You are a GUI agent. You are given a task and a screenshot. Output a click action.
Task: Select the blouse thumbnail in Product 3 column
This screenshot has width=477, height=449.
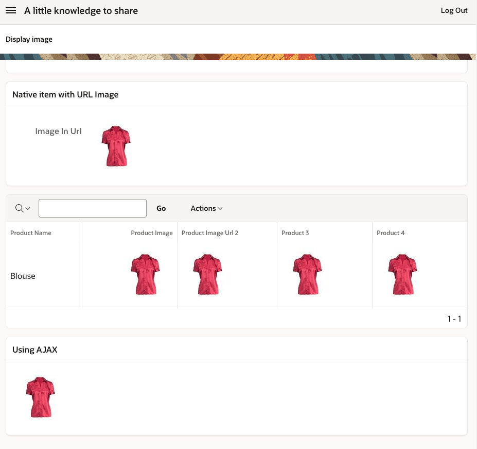tap(307, 274)
